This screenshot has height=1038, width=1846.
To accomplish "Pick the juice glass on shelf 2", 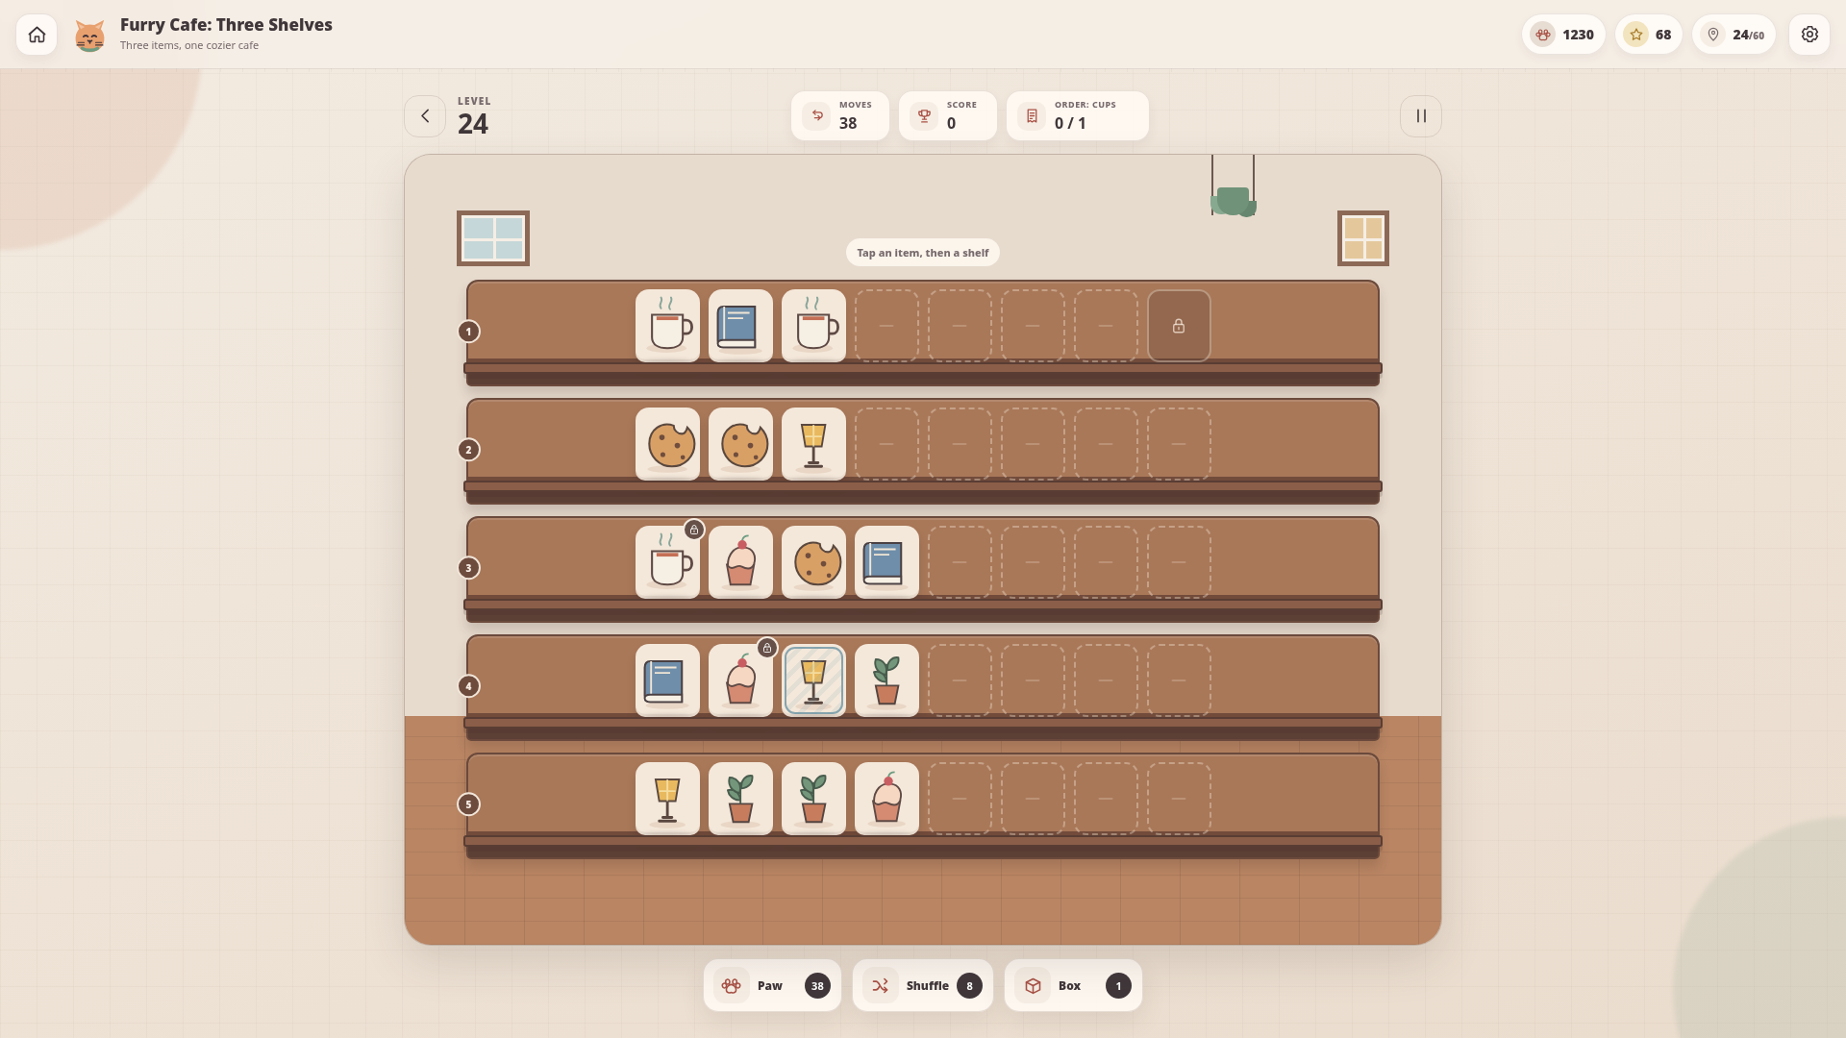I will click(x=813, y=444).
